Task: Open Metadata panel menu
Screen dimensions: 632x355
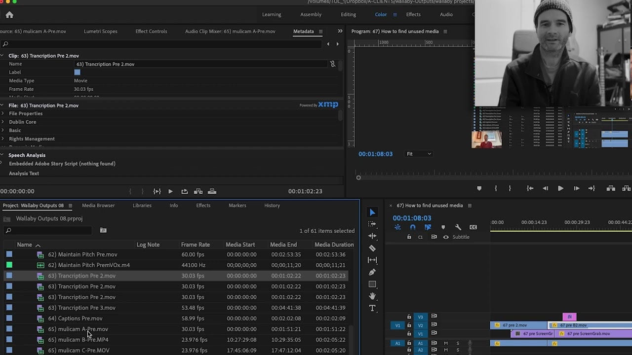Action: click(320, 32)
